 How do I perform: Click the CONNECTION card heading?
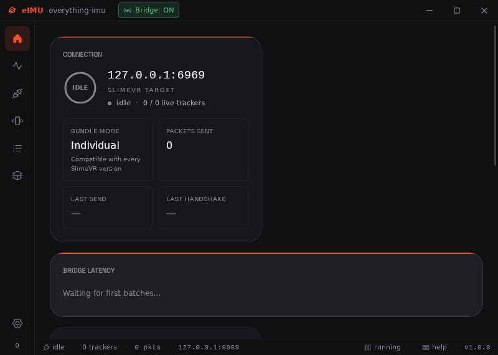pyautogui.click(x=83, y=54)
